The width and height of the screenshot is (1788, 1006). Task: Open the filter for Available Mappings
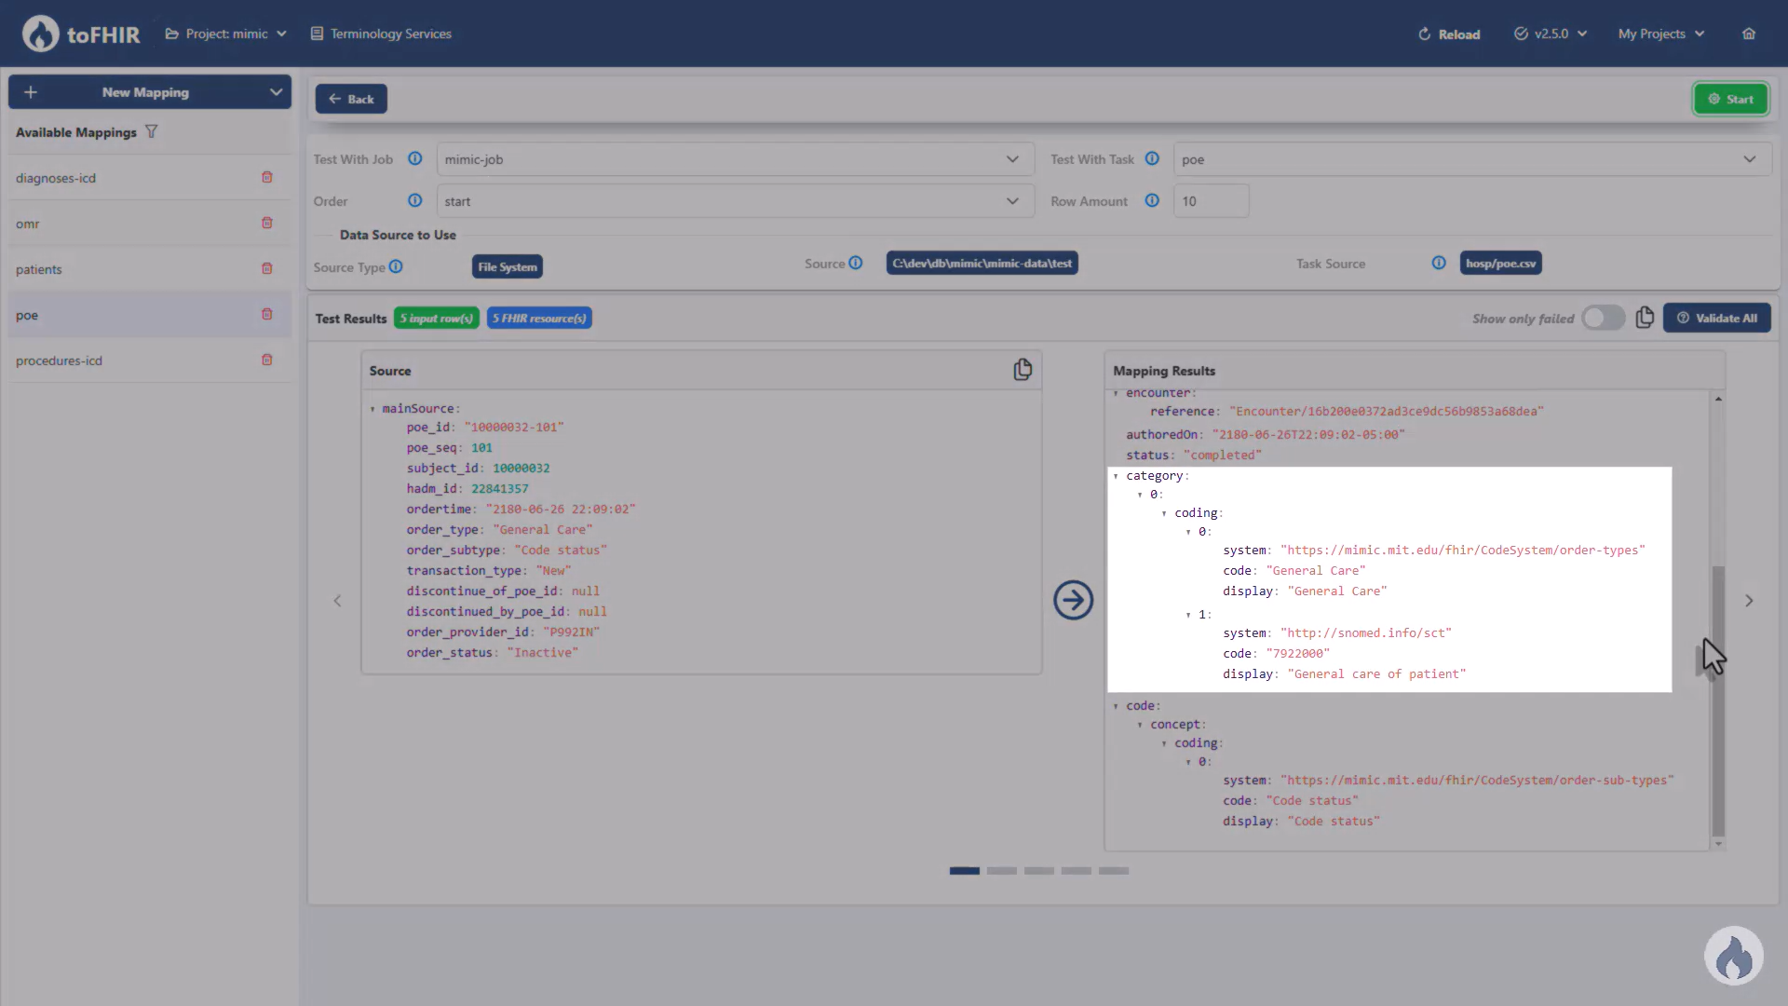point(151,131)
